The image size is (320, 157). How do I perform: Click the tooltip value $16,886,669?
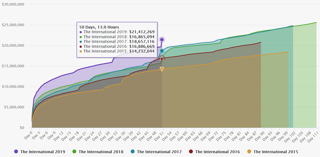[142, 46]
